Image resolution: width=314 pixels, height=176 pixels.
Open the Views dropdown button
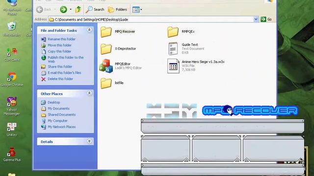(x=137, y=9)
